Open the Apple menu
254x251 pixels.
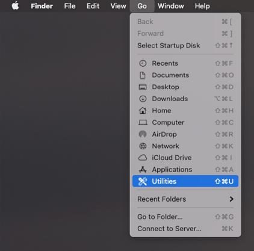coord(15,6)
